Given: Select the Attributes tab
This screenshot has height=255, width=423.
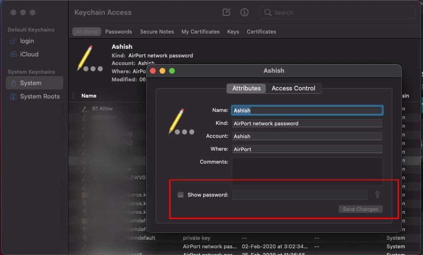Looking at the screenshot, I should (246, 88).
